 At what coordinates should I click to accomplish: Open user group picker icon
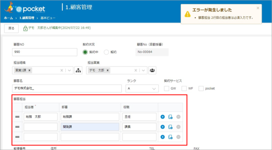point(152,70)
